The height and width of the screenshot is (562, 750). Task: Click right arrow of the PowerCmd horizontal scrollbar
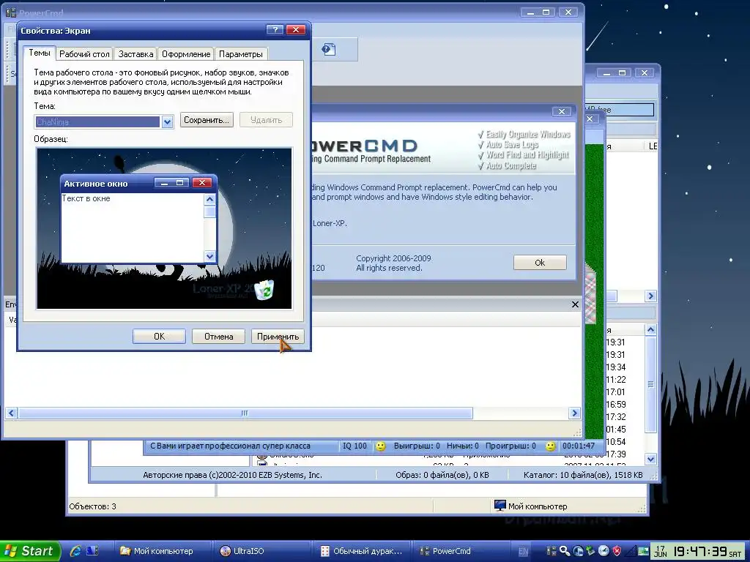574,413
